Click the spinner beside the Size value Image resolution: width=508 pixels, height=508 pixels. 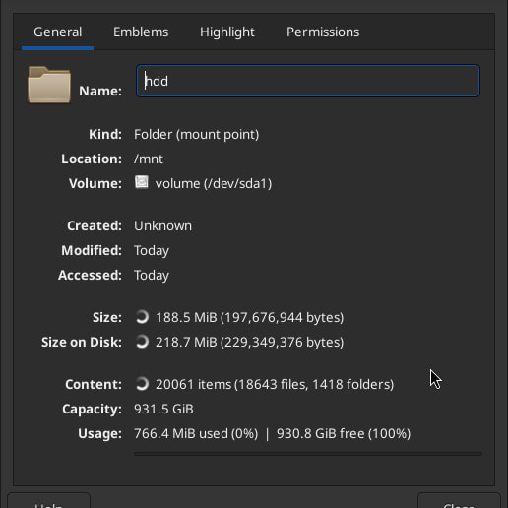pos(142,317)
